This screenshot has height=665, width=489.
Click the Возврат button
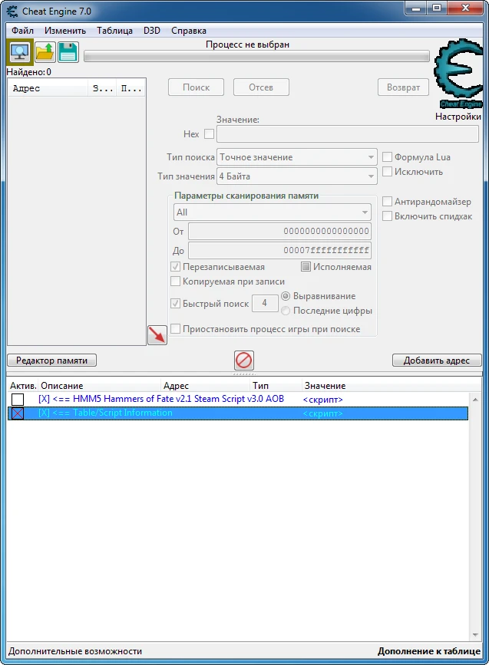(403, 87)
